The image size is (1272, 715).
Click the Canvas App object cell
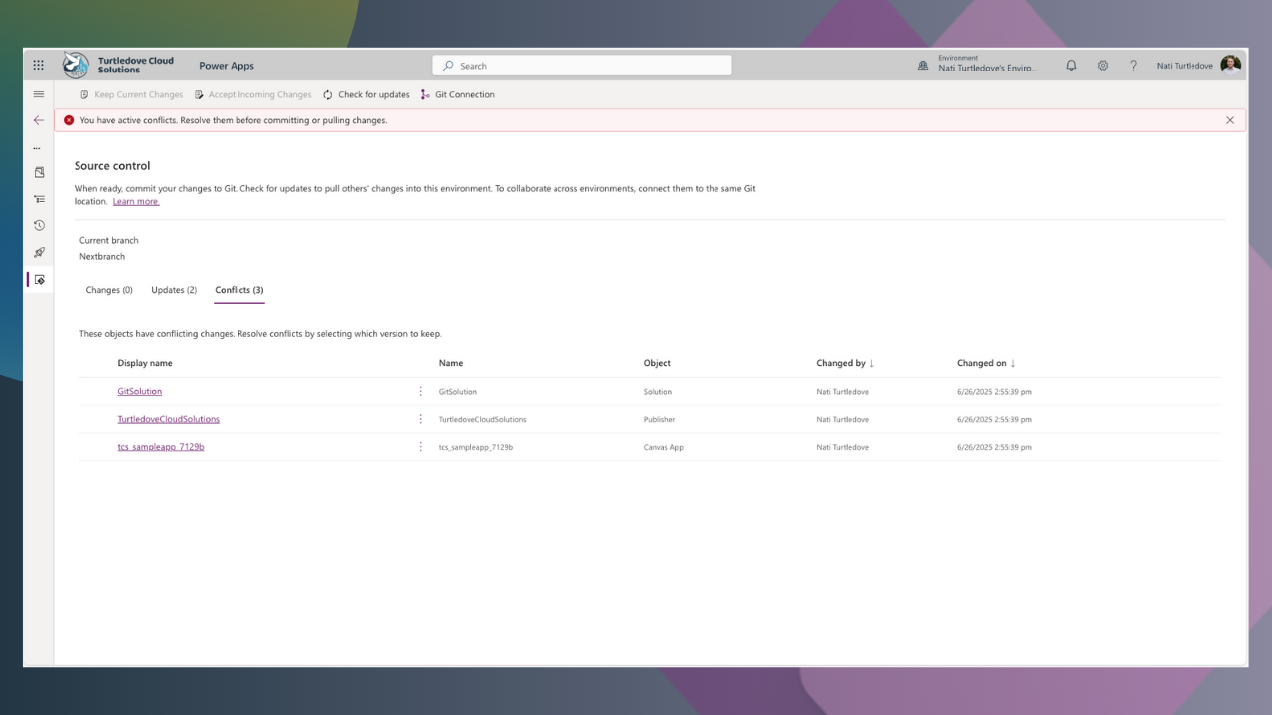664,448
